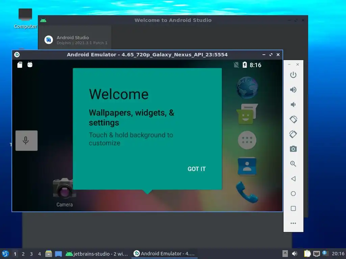Switch to workspace 1
This screenshot has width=346, height=259.
click(x=15, y=254)
